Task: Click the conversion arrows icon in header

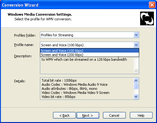Action: pyautogui.click(x=147, y=18)
